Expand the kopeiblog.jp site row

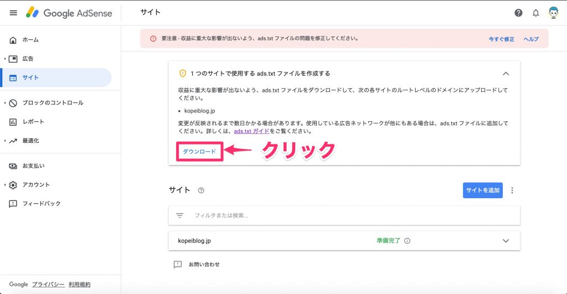point(506,241)
